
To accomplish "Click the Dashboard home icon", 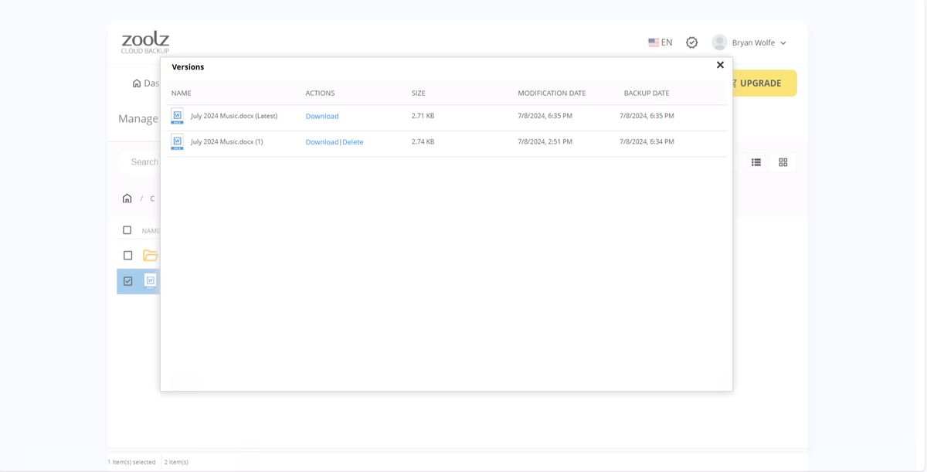I will pos(136,83).
